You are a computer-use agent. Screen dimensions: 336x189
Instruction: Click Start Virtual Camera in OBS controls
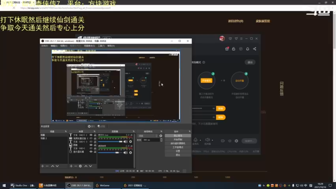tap(178, 143)
